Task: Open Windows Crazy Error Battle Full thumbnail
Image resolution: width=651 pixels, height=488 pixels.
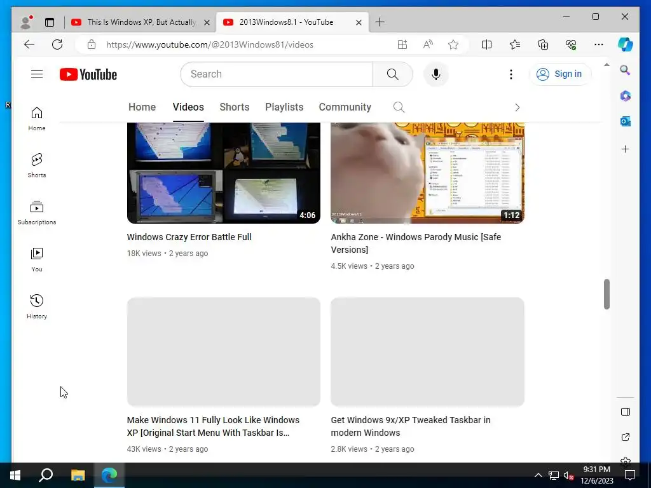Action: (223, 173)
